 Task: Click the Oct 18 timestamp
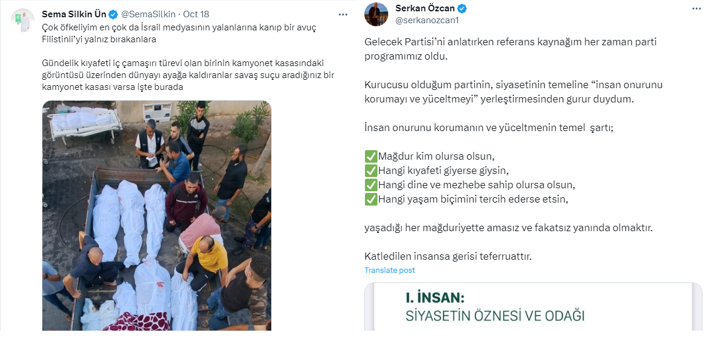coord(196,14)
